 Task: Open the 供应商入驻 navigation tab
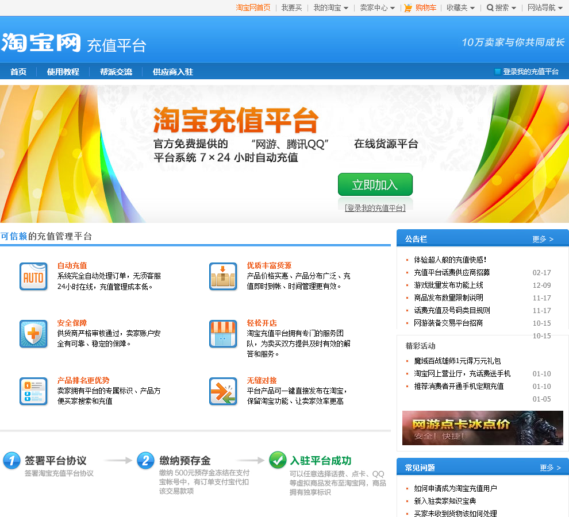173,72
